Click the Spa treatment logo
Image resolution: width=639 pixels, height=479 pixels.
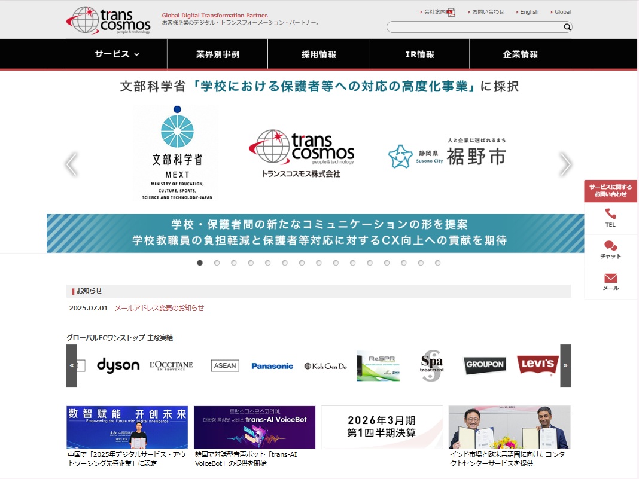pyautogui.click(x=432, y=366)
